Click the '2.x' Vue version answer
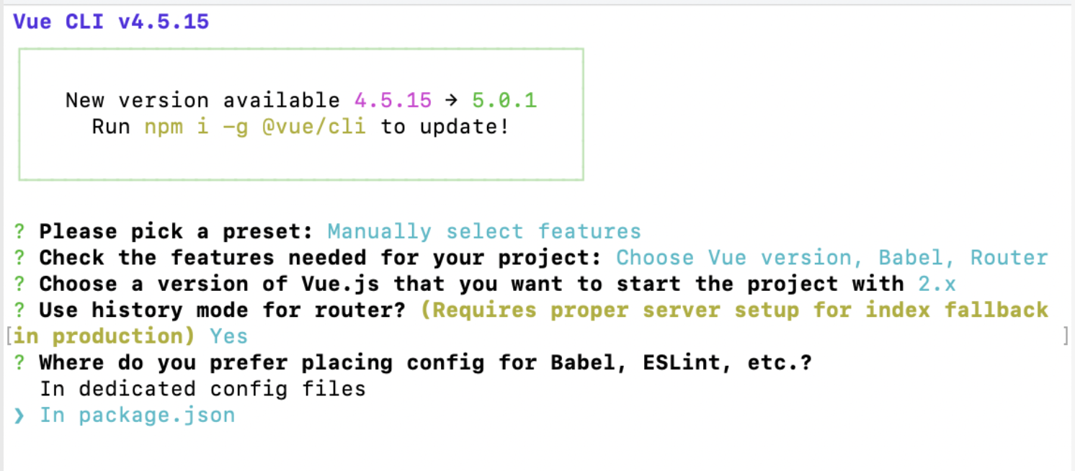The image size is (1075, 471). [937, 284]
